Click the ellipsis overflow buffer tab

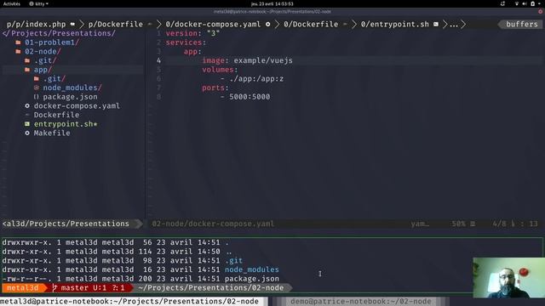pos(454,24)
